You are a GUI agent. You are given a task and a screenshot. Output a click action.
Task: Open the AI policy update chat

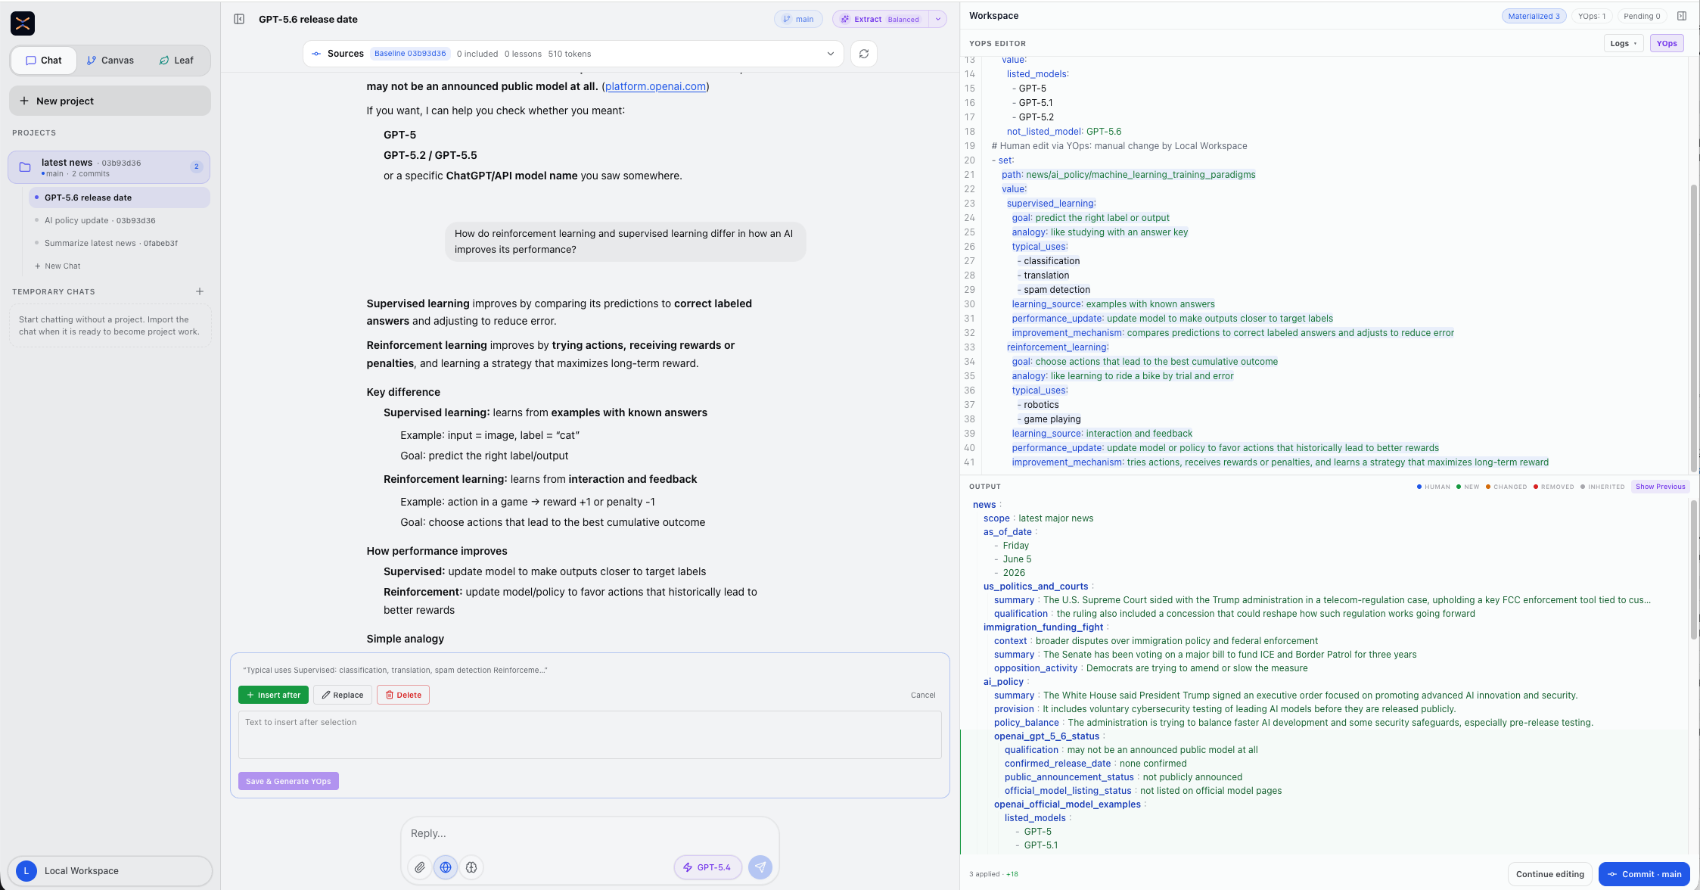tap(100, 220)
